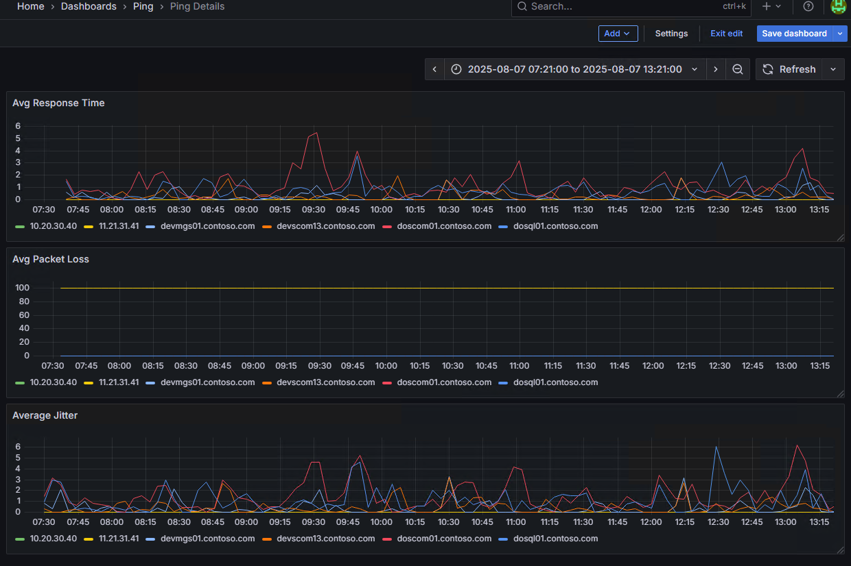Screen dimensions: 851x566
Task: Open the help question mark icon
Action: pyautogui.click(x=808, y=6)
